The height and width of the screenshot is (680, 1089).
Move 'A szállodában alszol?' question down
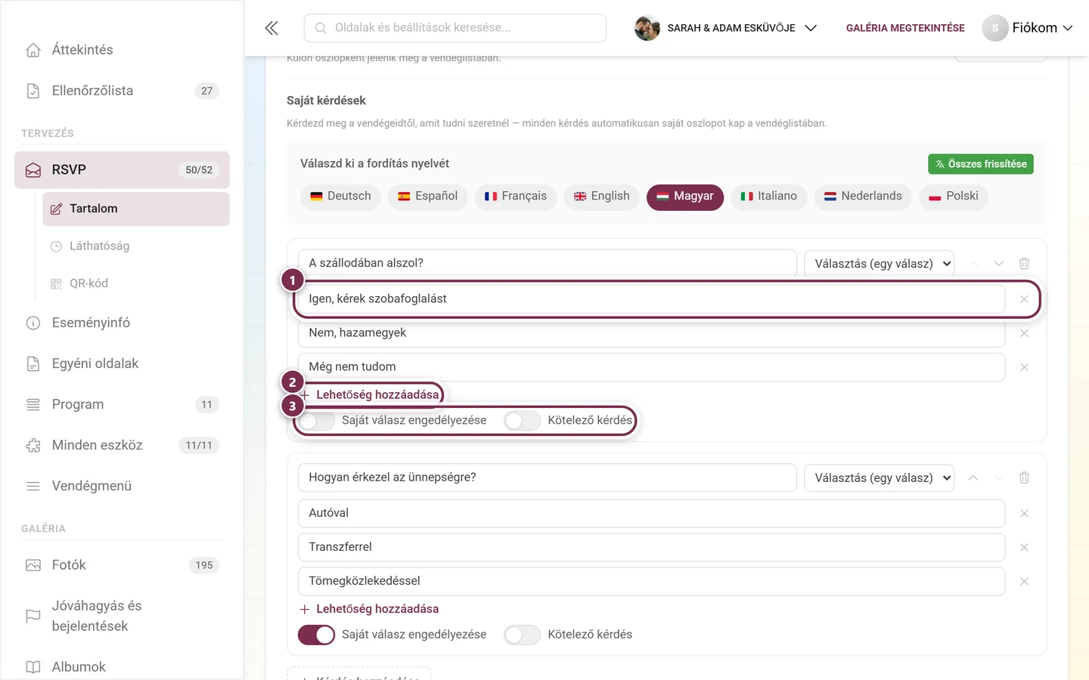pos(998,264)
